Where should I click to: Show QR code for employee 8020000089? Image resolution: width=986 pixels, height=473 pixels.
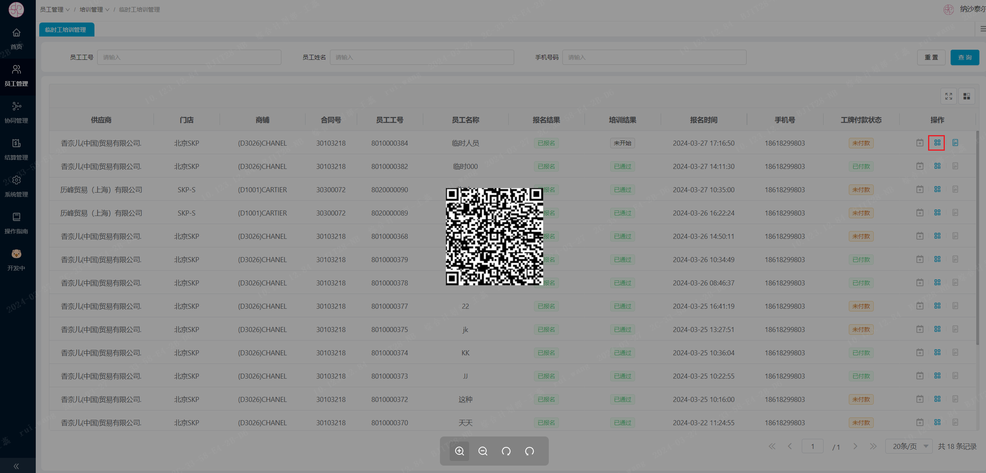coord(937,213)
